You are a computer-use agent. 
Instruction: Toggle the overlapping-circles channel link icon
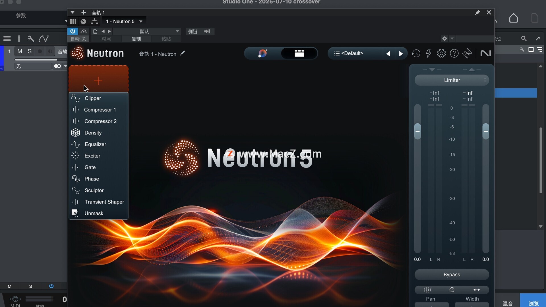point(427,290)
